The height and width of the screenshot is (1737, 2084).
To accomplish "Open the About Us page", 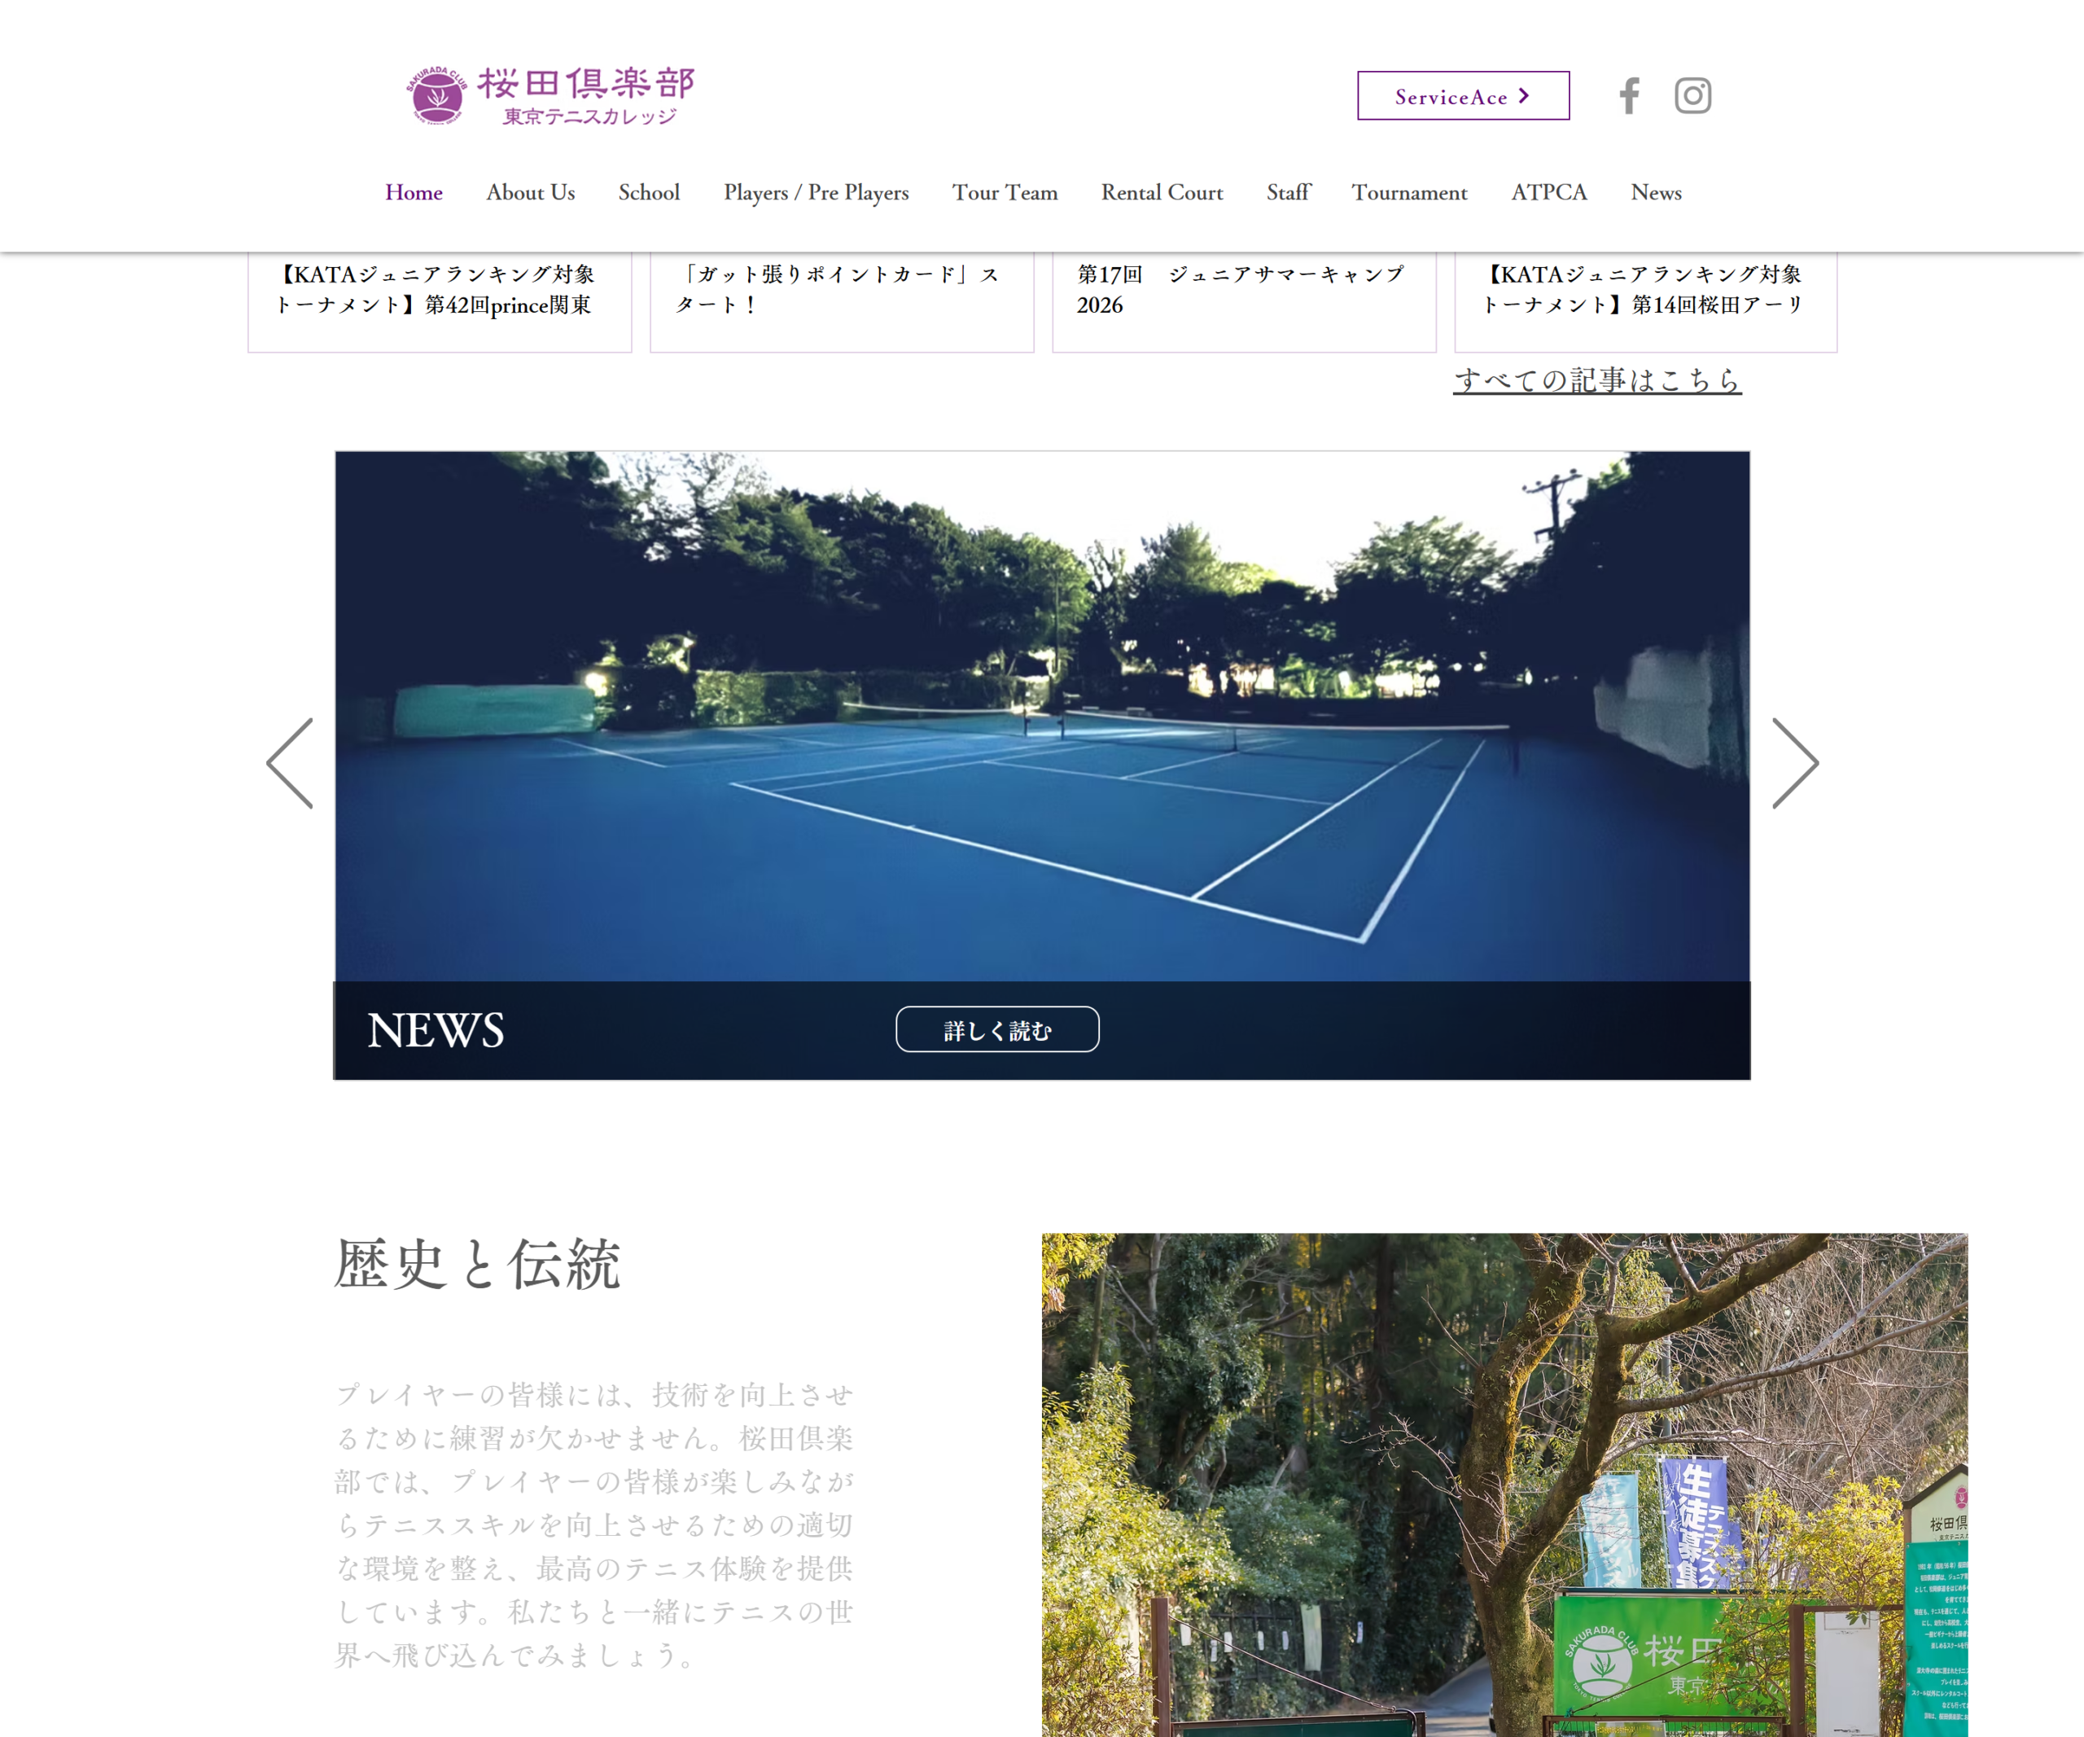I will (531, 192).
